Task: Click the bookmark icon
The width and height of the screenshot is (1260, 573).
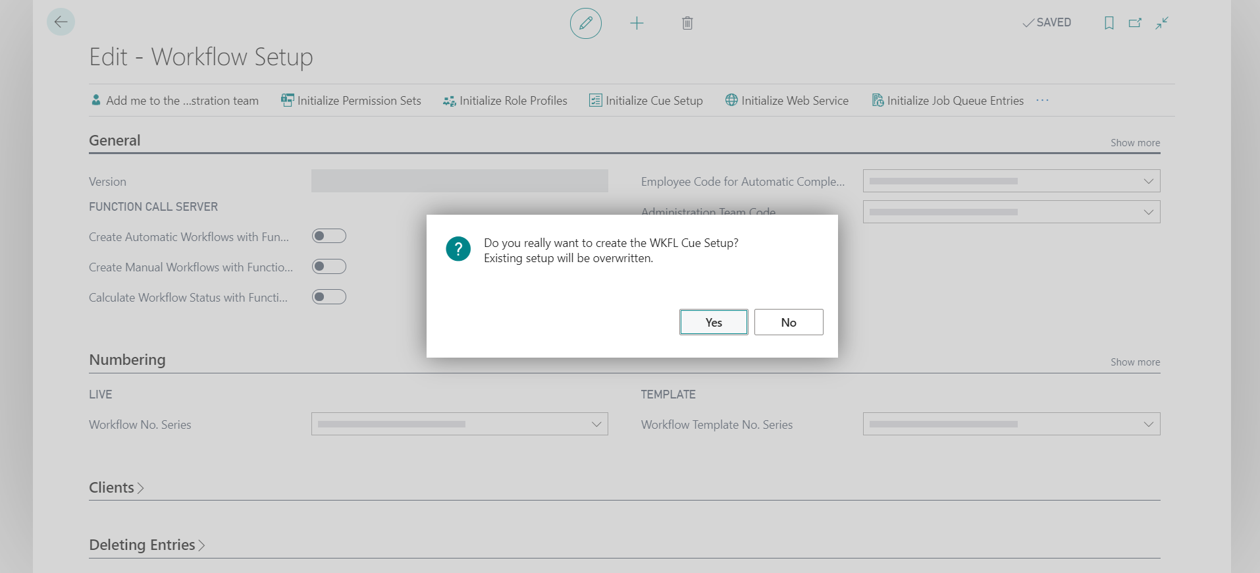Action: [1109, 23]
